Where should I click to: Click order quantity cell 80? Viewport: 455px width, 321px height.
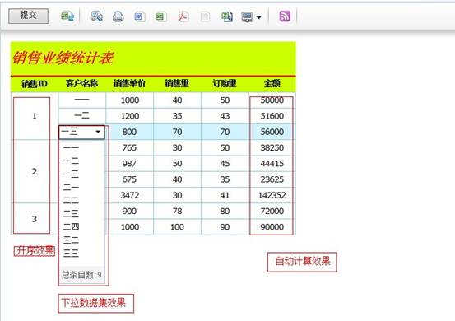pos(225,211)
